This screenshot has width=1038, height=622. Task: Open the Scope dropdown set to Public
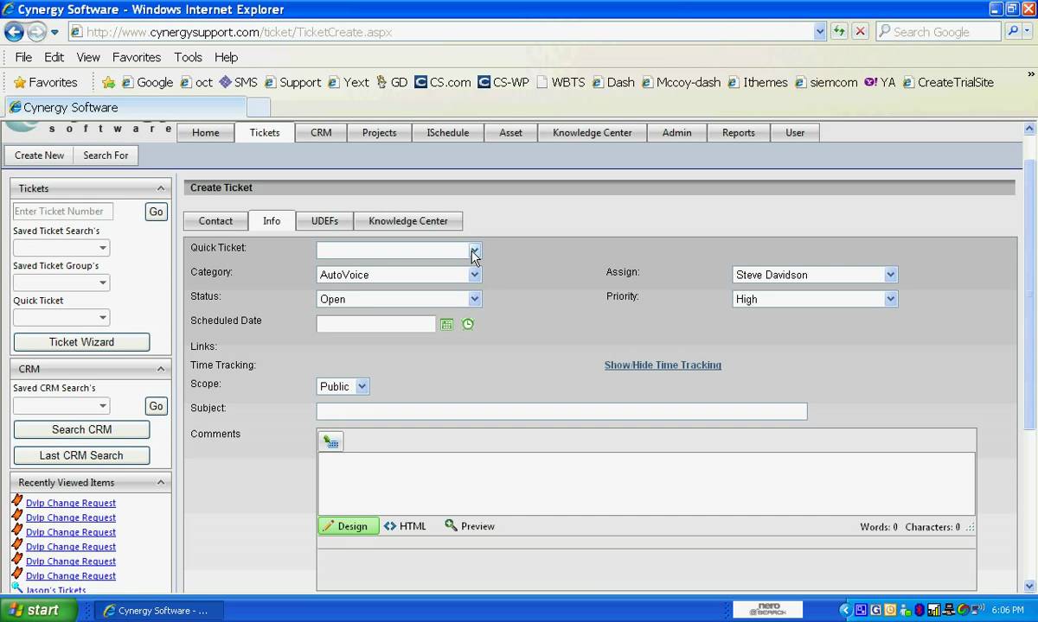point(362,387)
